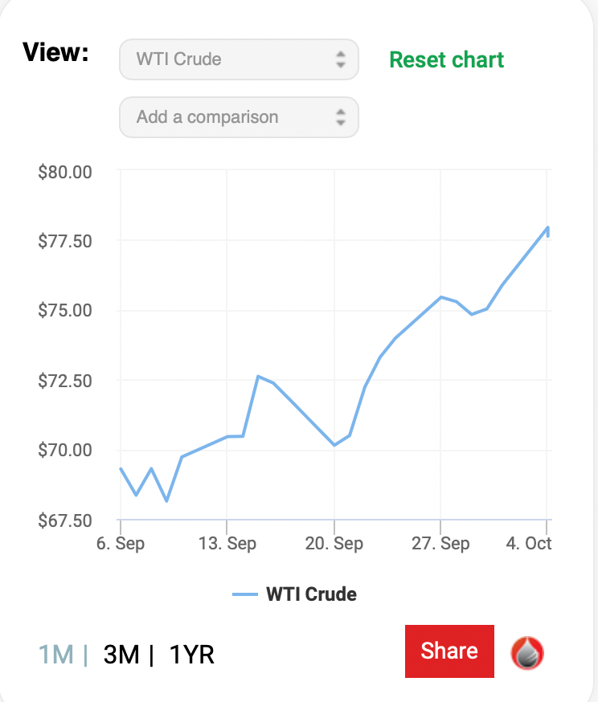Click the $80.00 price axis label
598x702 pixels.
(x=65, y=173)
